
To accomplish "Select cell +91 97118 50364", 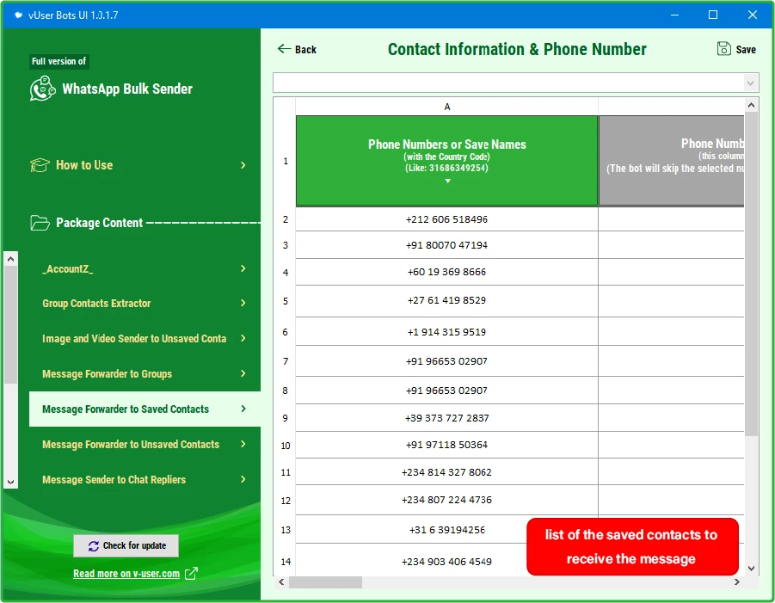I will (446, 445).
